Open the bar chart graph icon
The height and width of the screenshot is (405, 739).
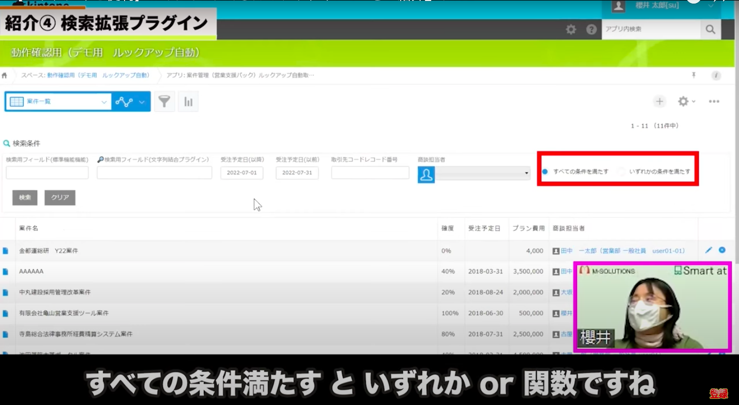pyautogui.click(x=188, y=102)
